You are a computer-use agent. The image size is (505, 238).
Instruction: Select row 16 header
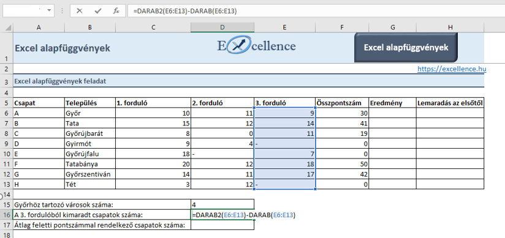pyautogui.click(x=7, y=215)
